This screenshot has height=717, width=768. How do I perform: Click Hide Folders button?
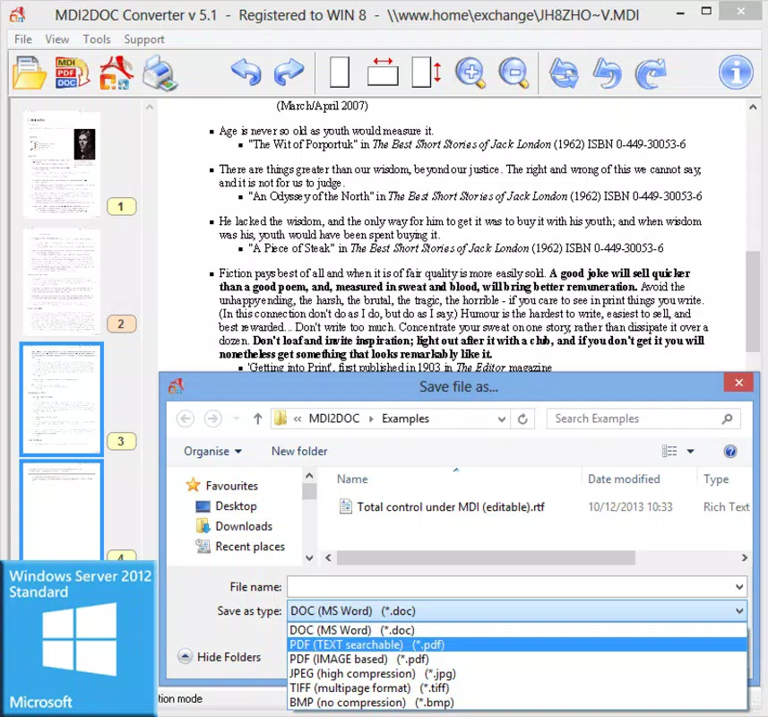point(220,657)
